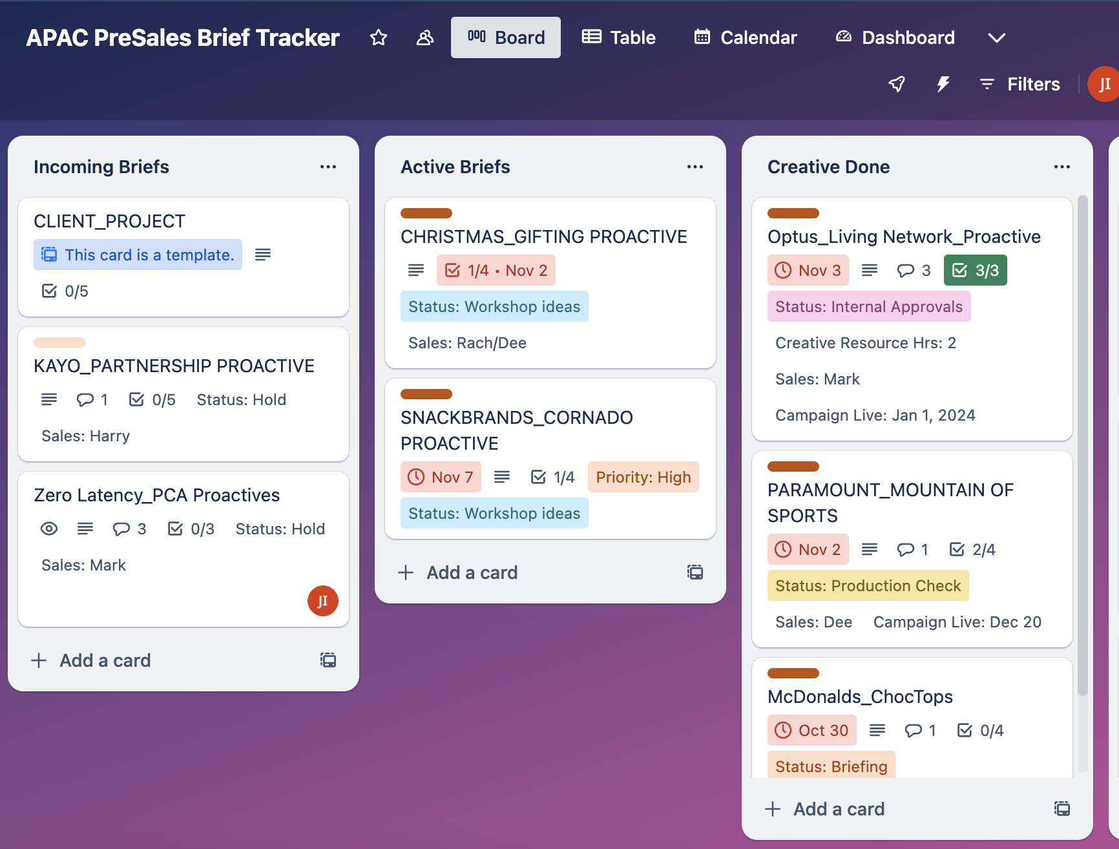Click 1/4 Nov 2 badge on CHRISTMAS_GIFTING
This screenshot has height=849, width=1119.
tap(496, 270)
